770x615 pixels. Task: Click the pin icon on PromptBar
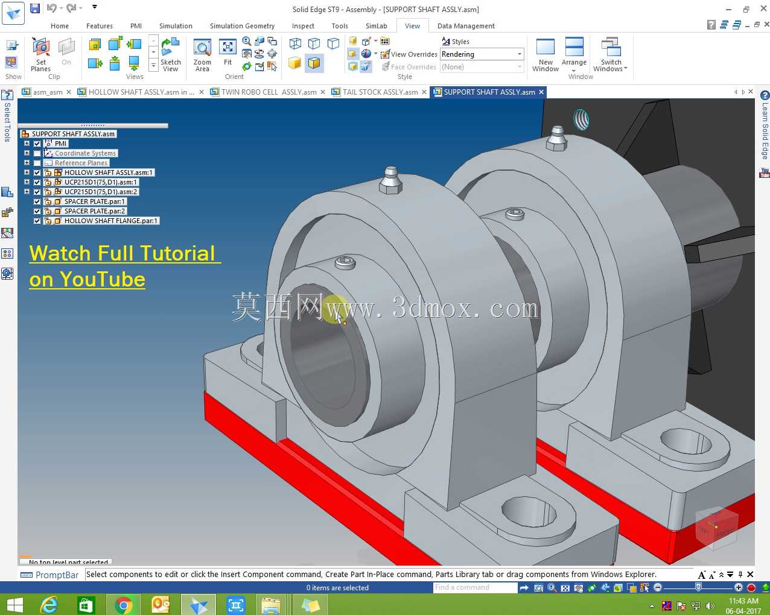tap(740, 575)
